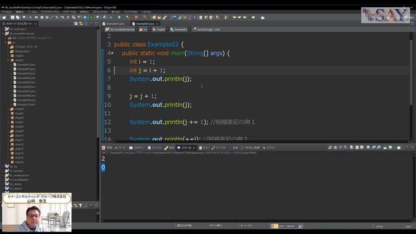Click 'j = j + 1;' on line 9
This screenshot has height=234, width=416.
[143, 96]
